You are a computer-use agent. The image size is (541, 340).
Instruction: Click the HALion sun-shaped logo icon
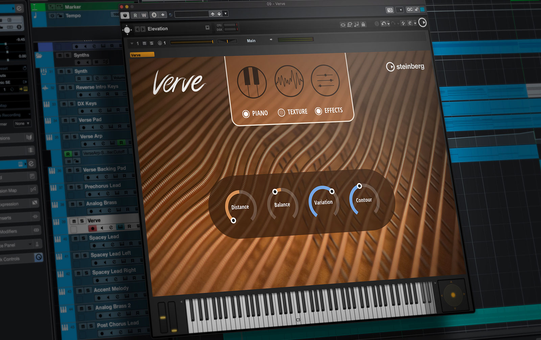click(x=127, y=30)
